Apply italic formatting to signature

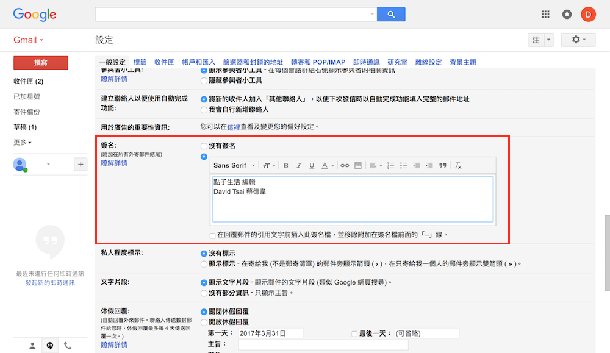[x=299, y=166]
